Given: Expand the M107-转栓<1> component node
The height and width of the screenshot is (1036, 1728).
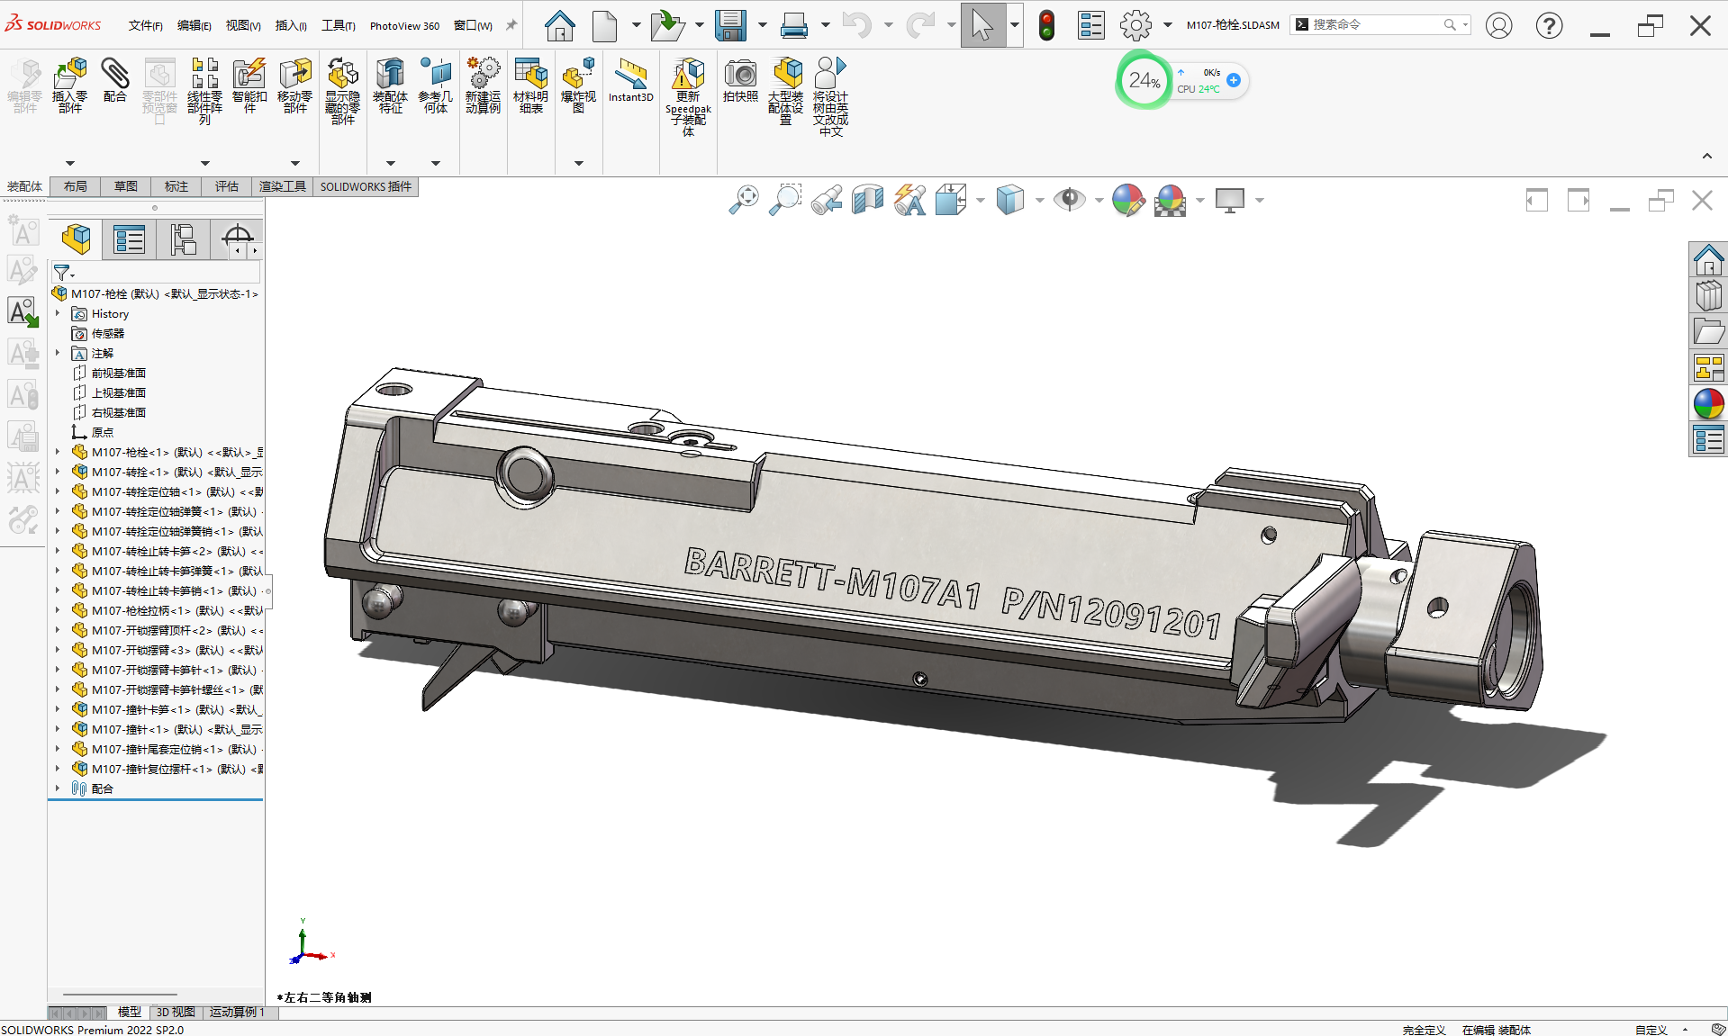Looking at the screenshot, I should (59, 472).
